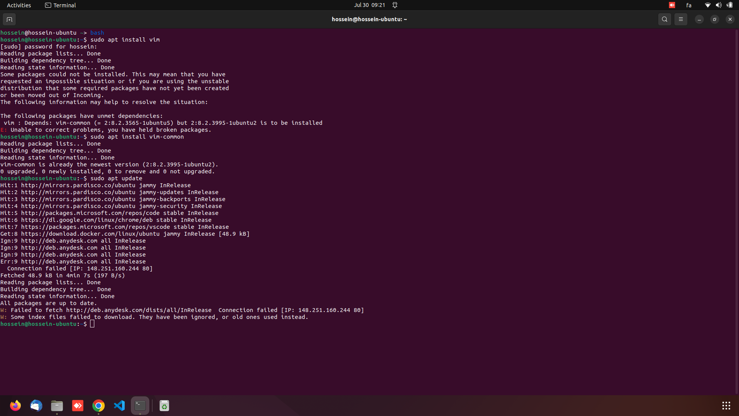Screen dimensions: 739x416
Task: Click 'Fetched 48.9 kB in 4min 7s' line
Action: [x=63, y=275]
